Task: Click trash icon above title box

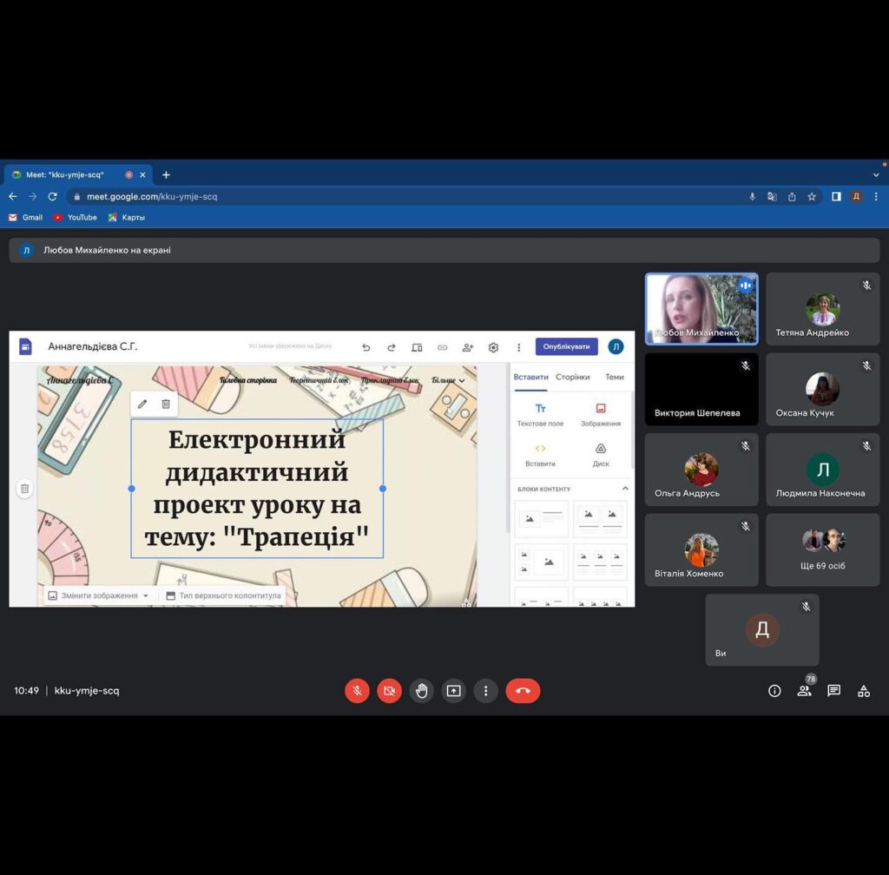Action: [x=166, y=404]
